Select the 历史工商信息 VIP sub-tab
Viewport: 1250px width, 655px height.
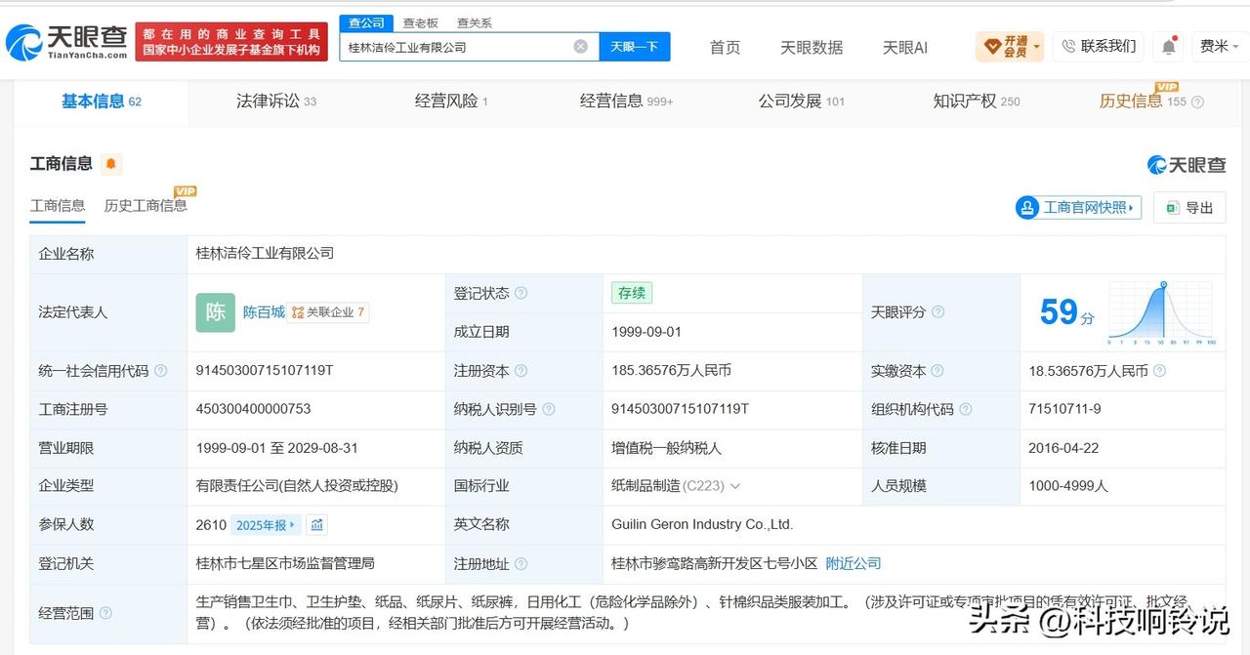point(146,206)
